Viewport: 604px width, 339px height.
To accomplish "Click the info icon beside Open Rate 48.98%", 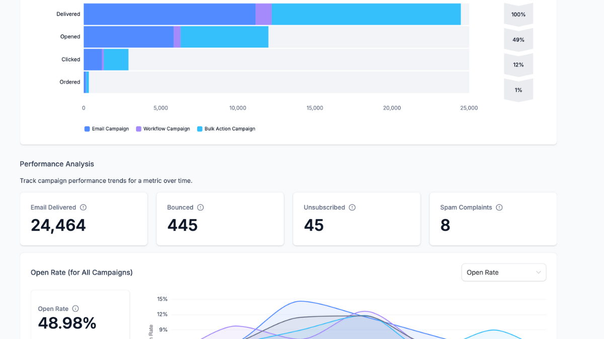I will (x=75, y=309).
